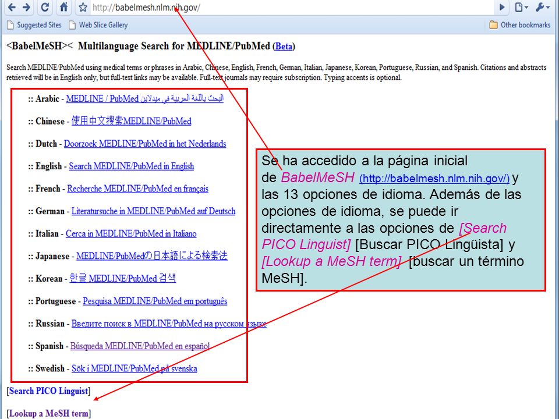Click the Beta link in the heading
Viewport: 559px width, 419px height.
tap(284, 47)
